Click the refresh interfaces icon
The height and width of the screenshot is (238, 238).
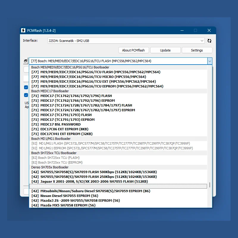209,41
